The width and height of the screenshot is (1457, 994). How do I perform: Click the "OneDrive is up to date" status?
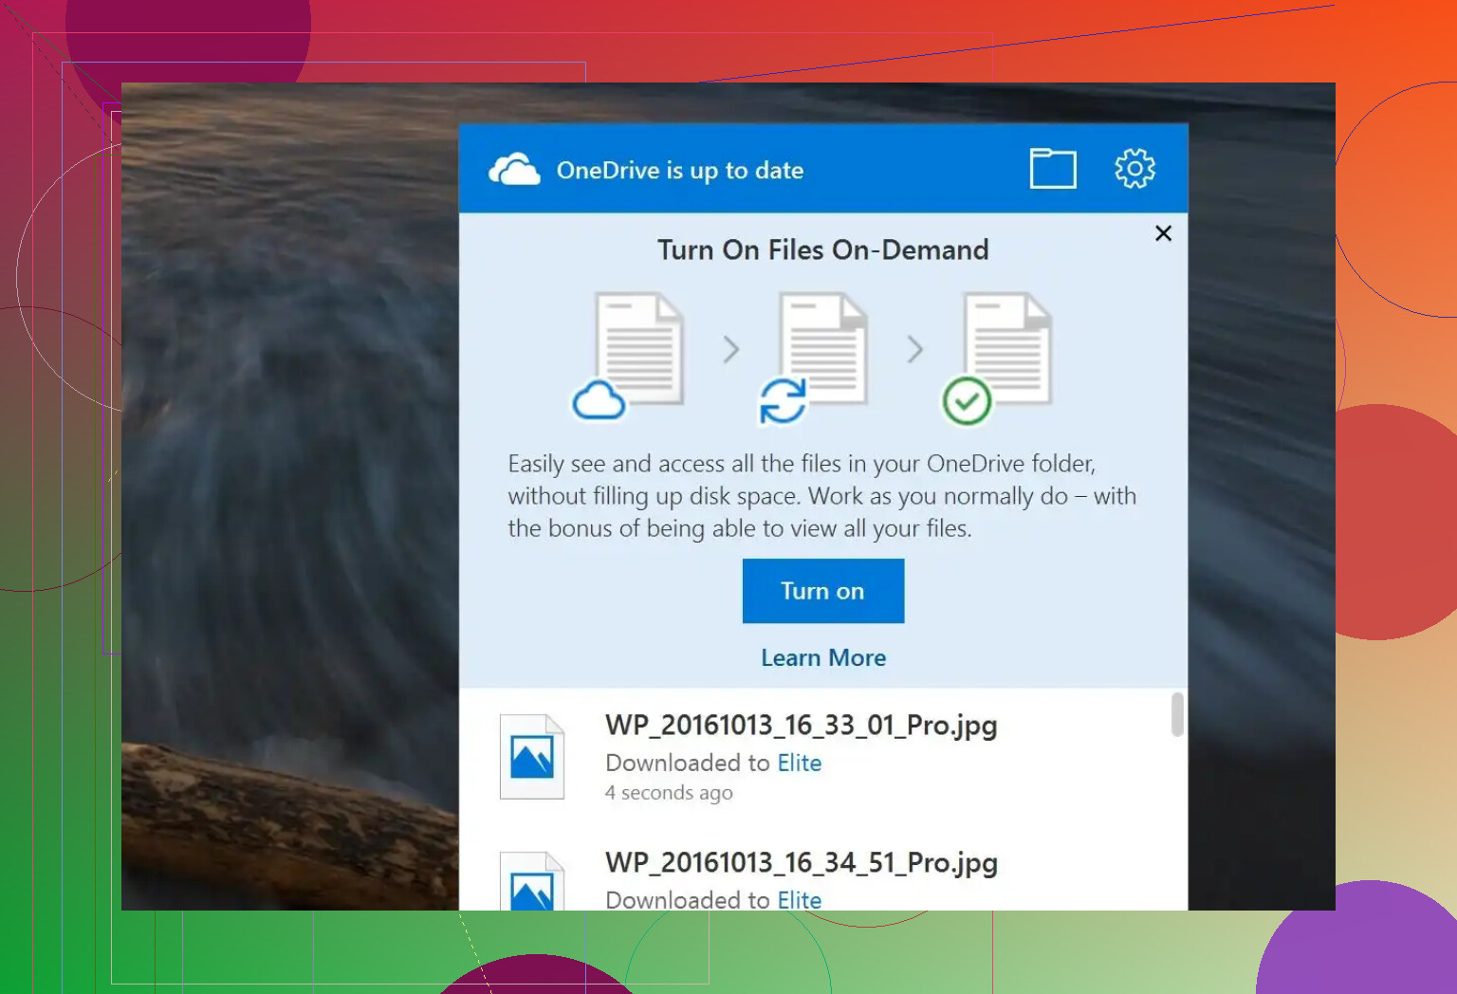tap(680, 171)
